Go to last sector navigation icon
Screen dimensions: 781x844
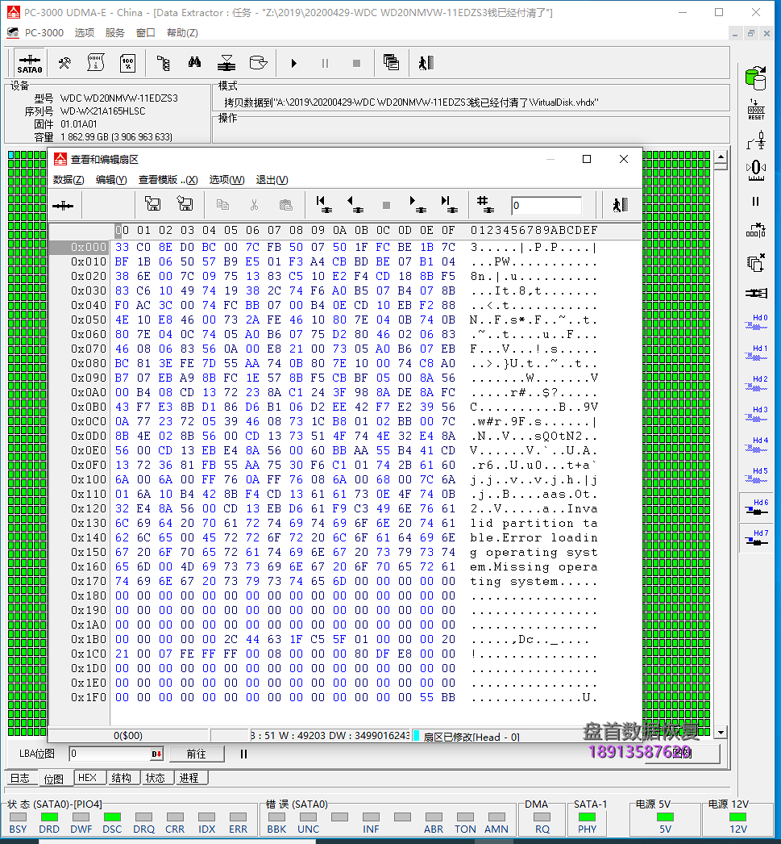point(450,204)
